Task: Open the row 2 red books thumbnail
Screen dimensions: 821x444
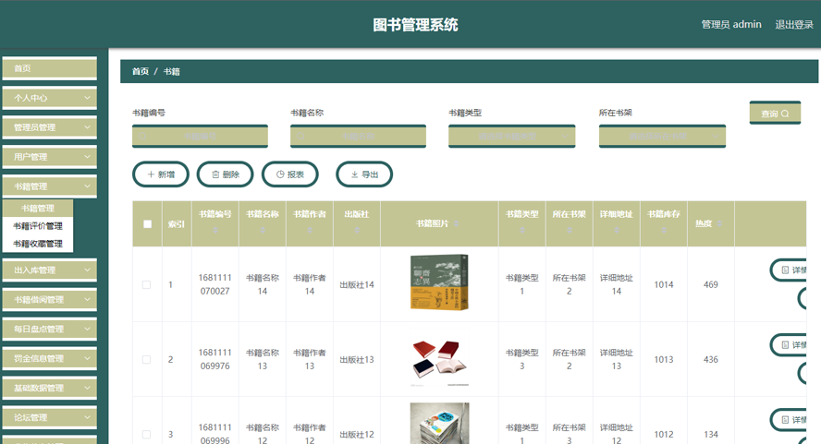Action: coord(439,361)
